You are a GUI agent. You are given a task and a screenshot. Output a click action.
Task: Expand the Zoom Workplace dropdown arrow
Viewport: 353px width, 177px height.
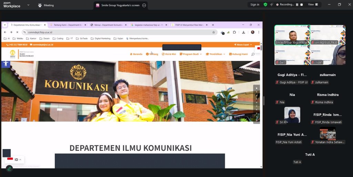point(28,5)
